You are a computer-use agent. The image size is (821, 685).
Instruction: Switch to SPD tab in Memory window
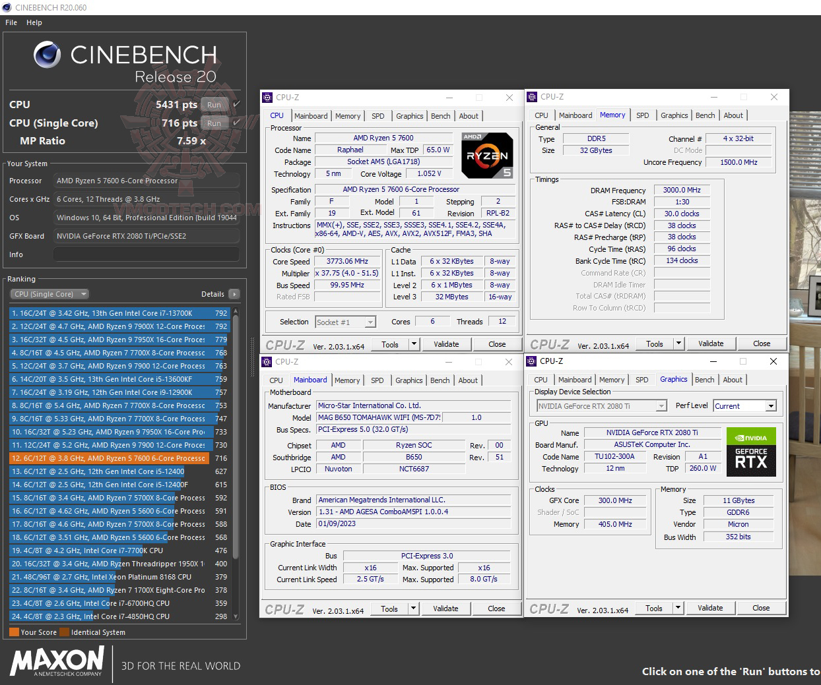pyautogui.click(x=643, y=115)
